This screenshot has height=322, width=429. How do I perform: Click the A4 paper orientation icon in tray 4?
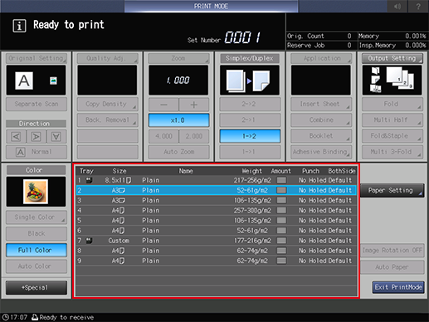pos(122,211)
